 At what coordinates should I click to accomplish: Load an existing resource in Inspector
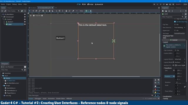[x=166, y=11]
